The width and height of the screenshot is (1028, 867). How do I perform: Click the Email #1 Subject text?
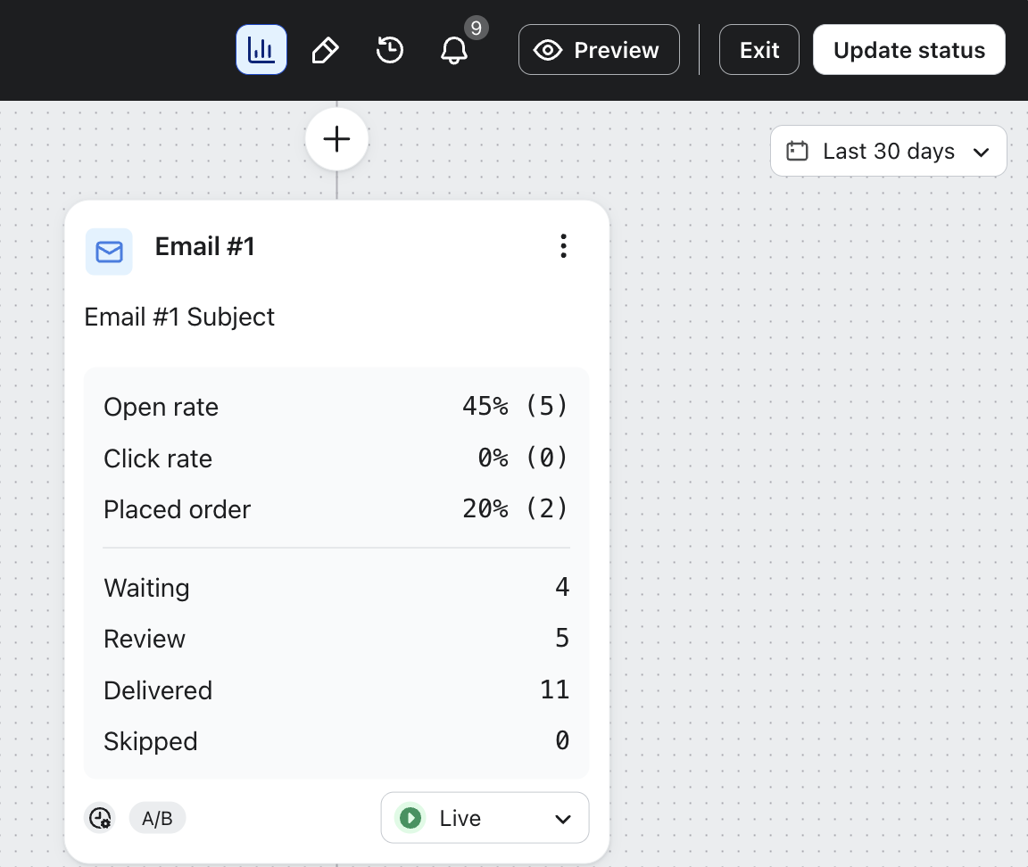pos(179,317)
